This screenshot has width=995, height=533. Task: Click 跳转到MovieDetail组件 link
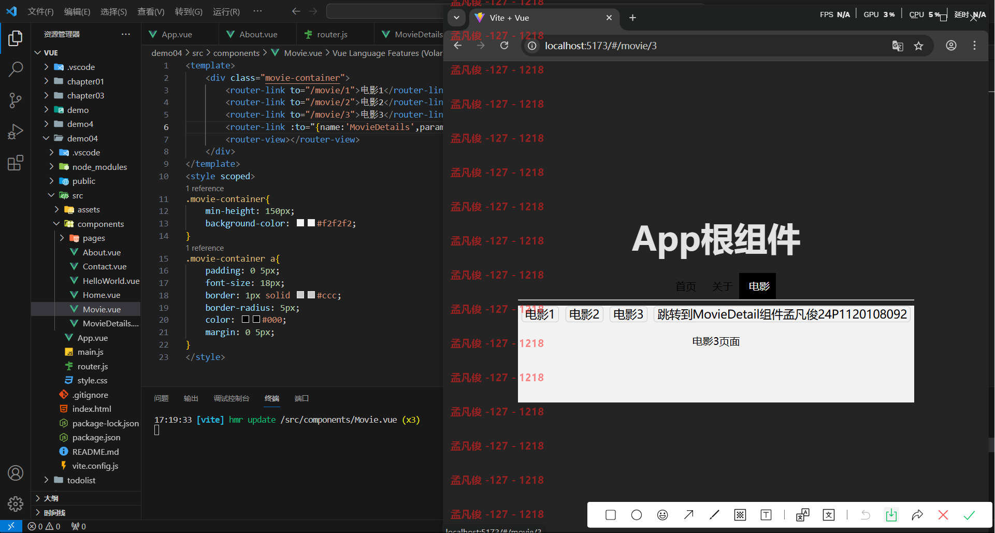click(782, 314)
